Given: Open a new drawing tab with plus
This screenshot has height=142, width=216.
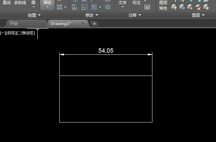Looking at the screenshot, I should (x=94, y=24).
